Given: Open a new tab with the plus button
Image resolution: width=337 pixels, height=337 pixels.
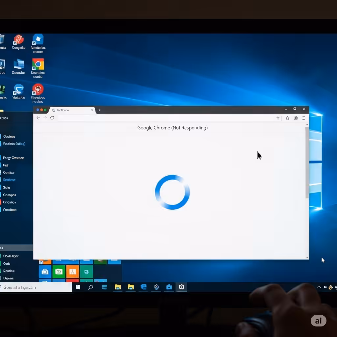Looking at the screenshot, I should click(x=99, y=110).
